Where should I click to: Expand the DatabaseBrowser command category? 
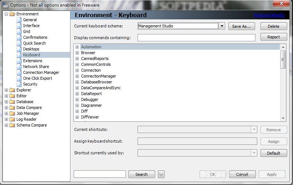coord(77,82)
